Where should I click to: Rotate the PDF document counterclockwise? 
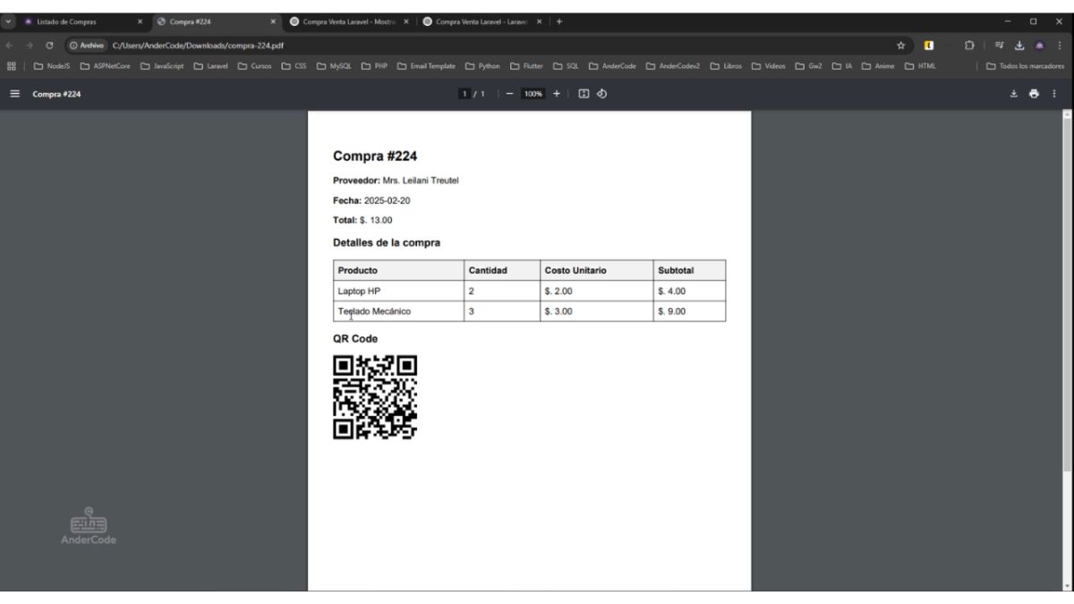[x=601, y=94]
